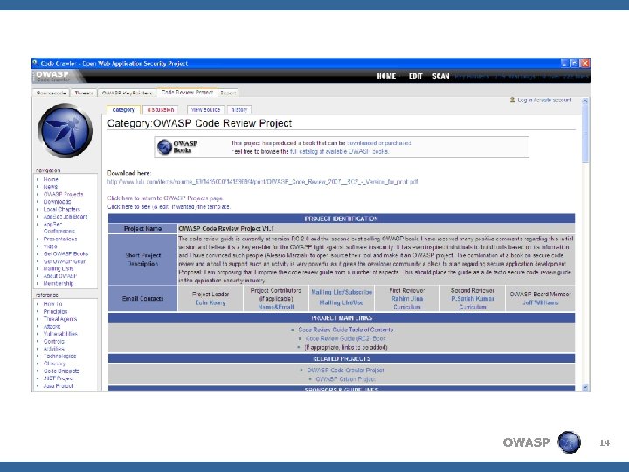
Task: Click board member Jeff Williams link
Action: click(541, 303)
